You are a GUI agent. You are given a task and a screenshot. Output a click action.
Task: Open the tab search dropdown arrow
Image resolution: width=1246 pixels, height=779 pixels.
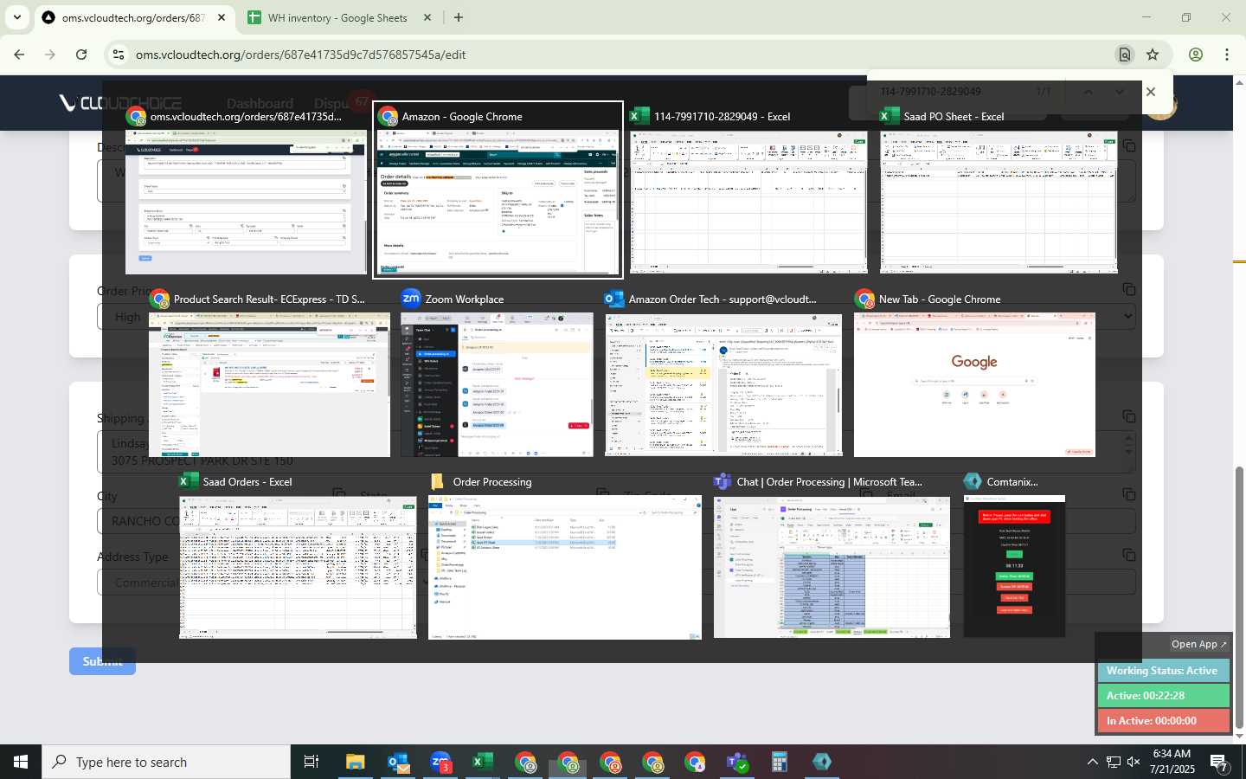click(17, 17)
